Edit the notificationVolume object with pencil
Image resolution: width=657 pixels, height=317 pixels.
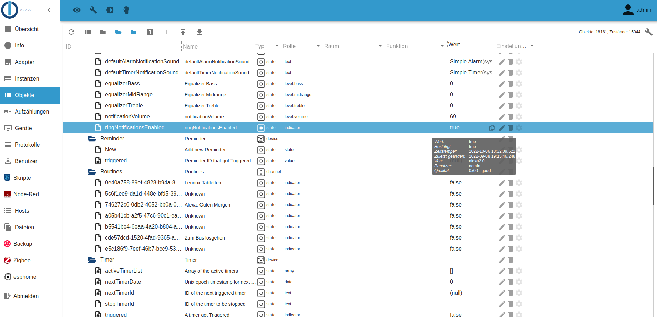point(502,117)
